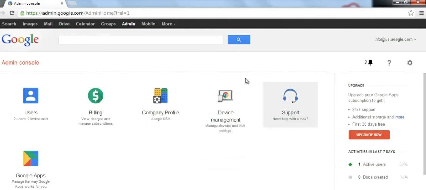
Task: Click 'Need help with a task?' text
Action: point(290,119)
